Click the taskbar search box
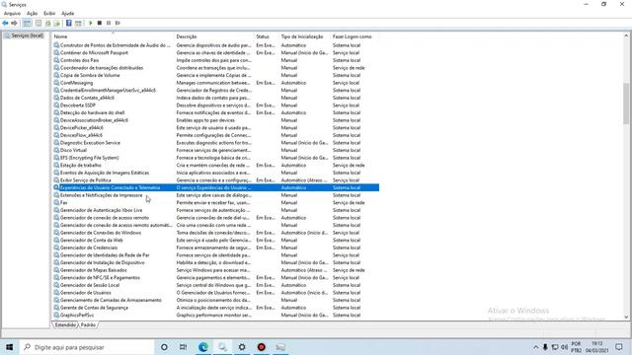 tap(87, 347)
